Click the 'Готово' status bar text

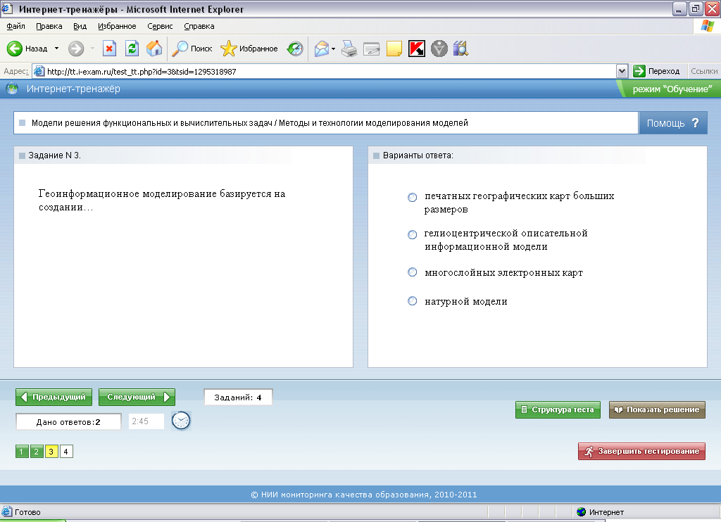pos(27,512)
